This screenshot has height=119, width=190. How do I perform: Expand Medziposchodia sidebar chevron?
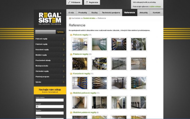click(x=64, y=66)
